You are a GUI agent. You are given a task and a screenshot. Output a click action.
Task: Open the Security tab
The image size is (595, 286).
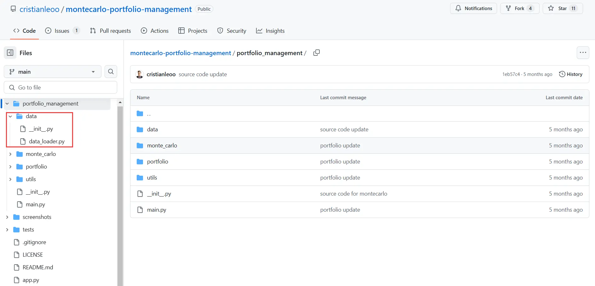click(x=232, y=31)
